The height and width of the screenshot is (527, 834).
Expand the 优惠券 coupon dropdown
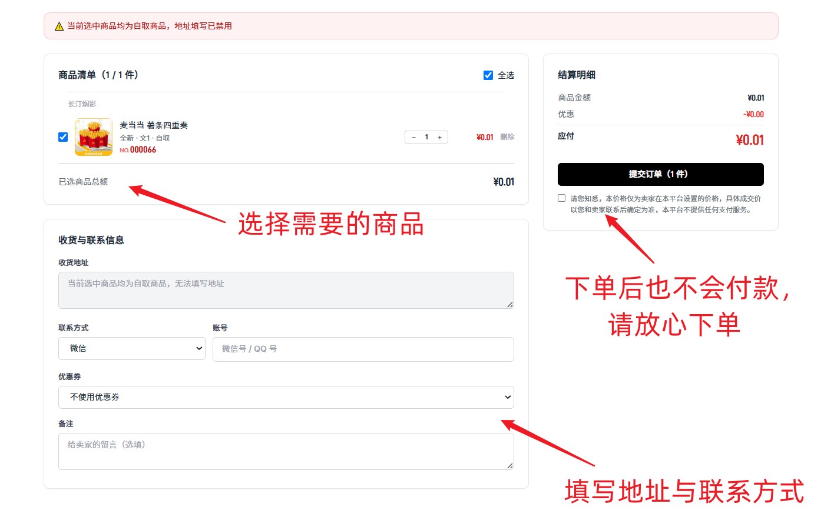pyautogui.click(x=286, y=397)
